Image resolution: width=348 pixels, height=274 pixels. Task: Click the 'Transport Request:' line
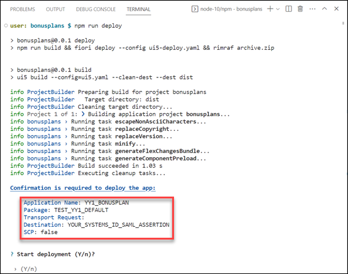coord(54,217)
